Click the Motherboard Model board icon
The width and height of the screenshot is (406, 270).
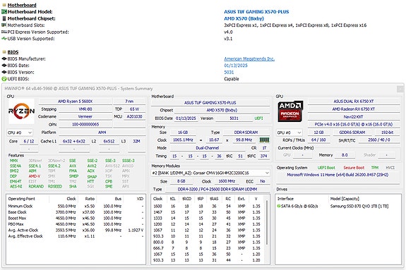(x=4, y=12)
